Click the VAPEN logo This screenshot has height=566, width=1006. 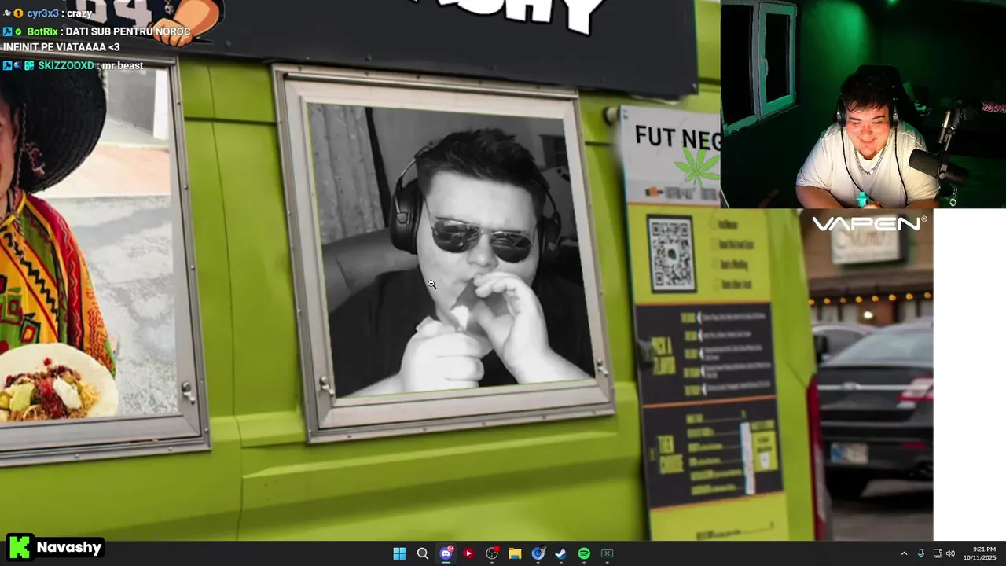point(868,224)
